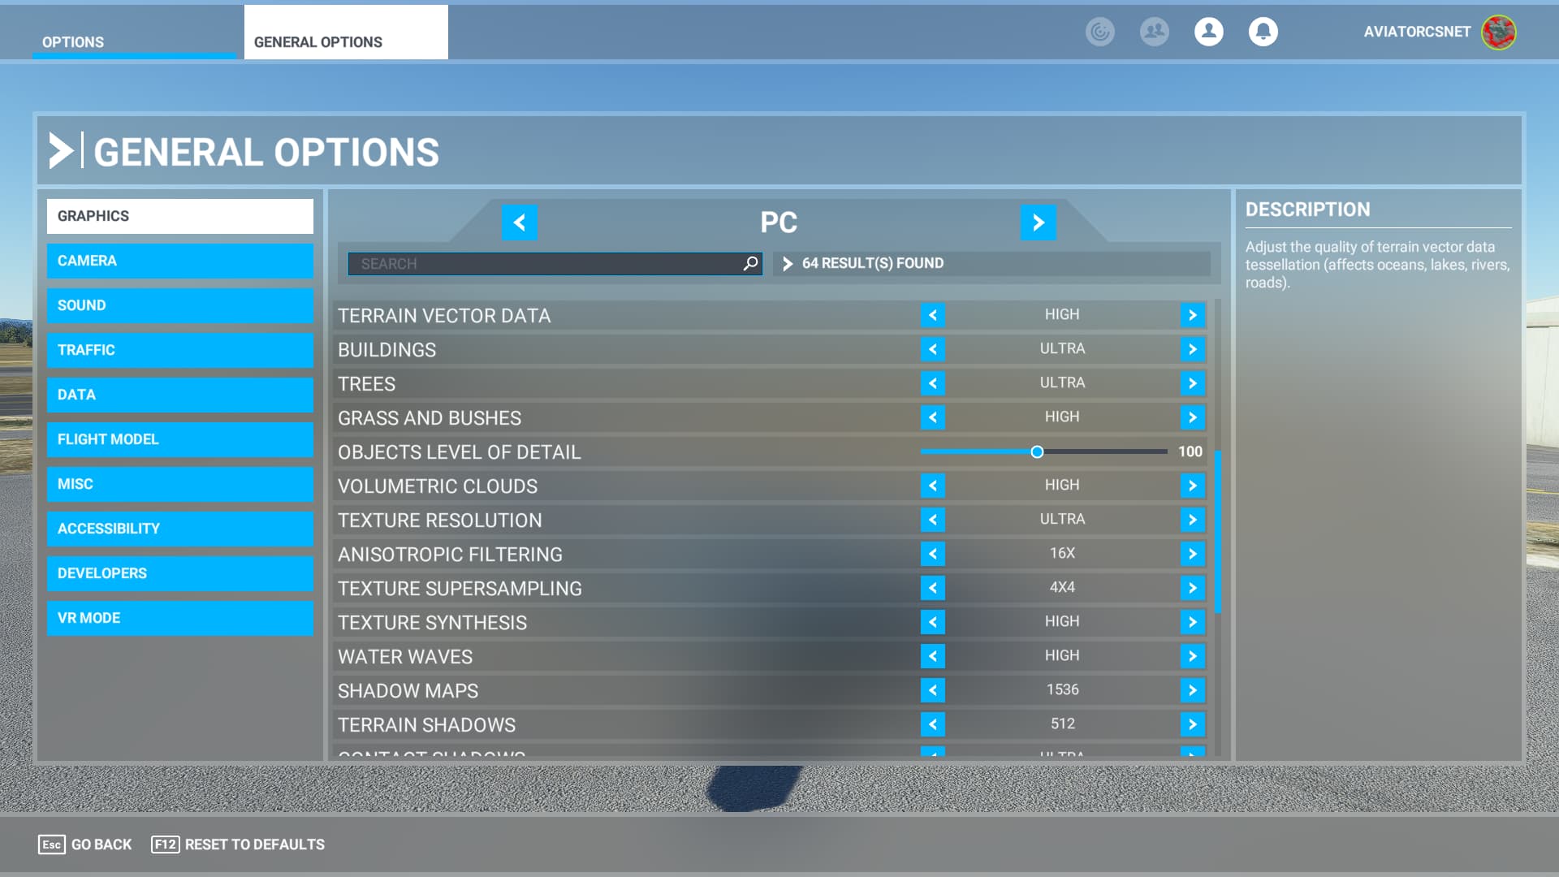
Task: Switch to previous platform before PC
Action: pyautogui.click(x=520, y=222)
